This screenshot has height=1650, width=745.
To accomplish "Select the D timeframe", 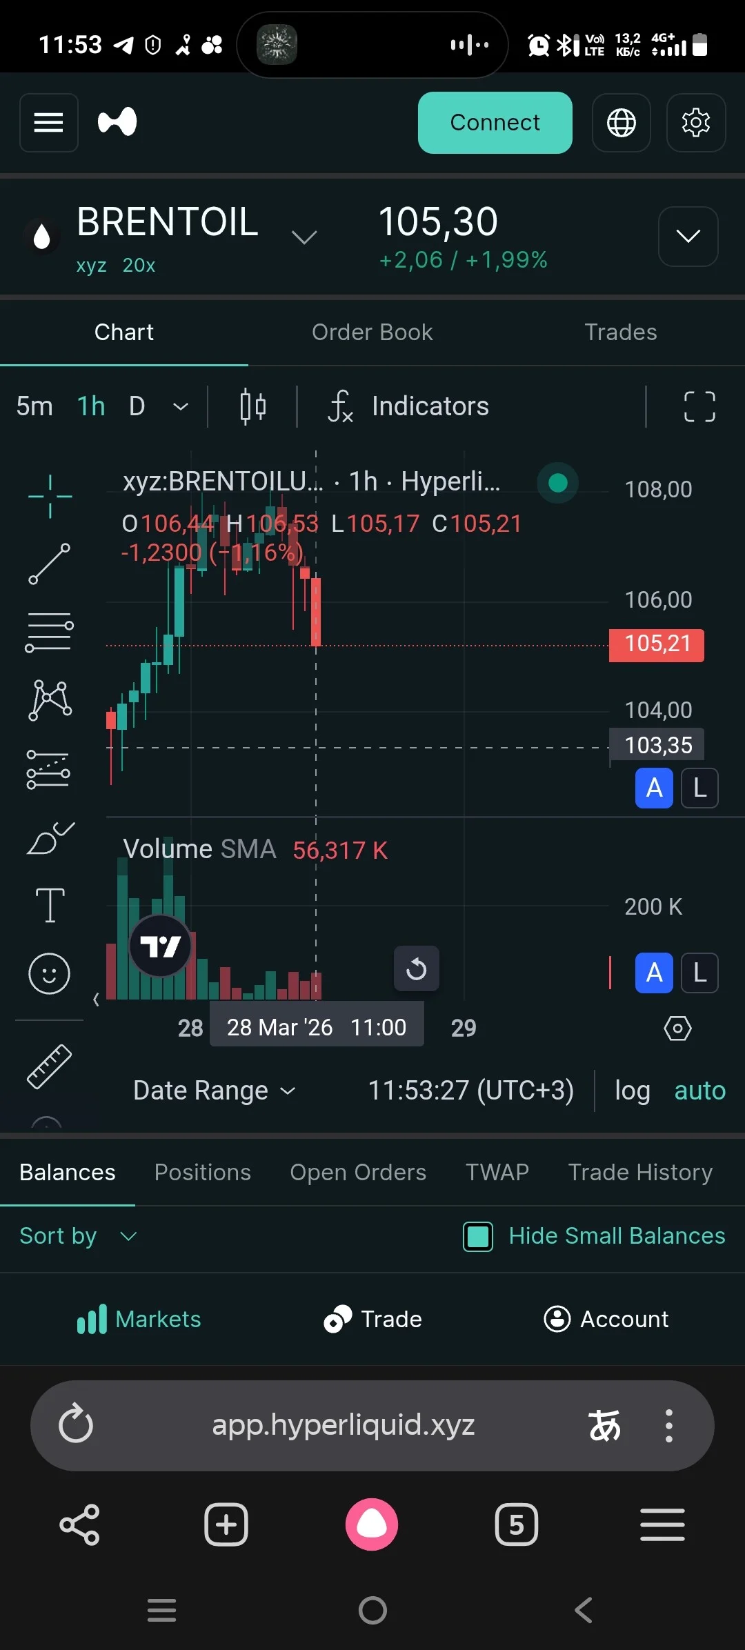I will tap(137, 406).
